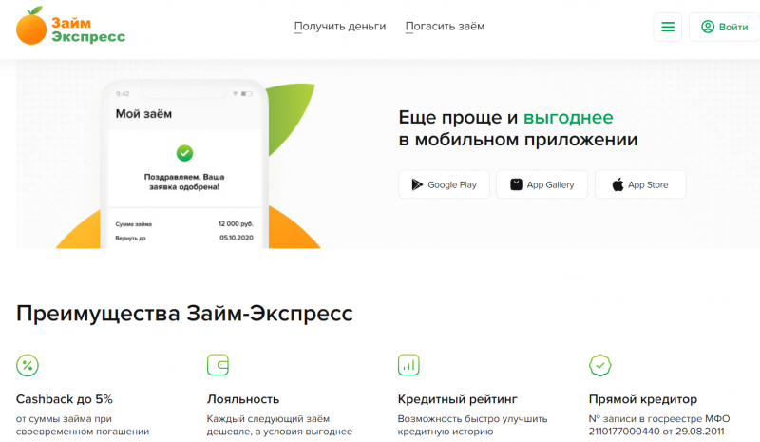Click the bar chart Кредитный рейтинг icon
The height and width of the screenshot is (442, 760).
pyautogui.click(x=408, y=365)
